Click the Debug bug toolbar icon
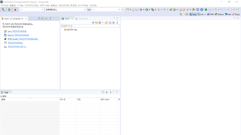 (x=141, y=10)
